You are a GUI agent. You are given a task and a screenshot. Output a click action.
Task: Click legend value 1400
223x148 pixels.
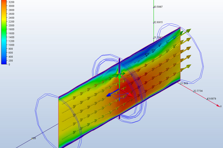(11, 37)
